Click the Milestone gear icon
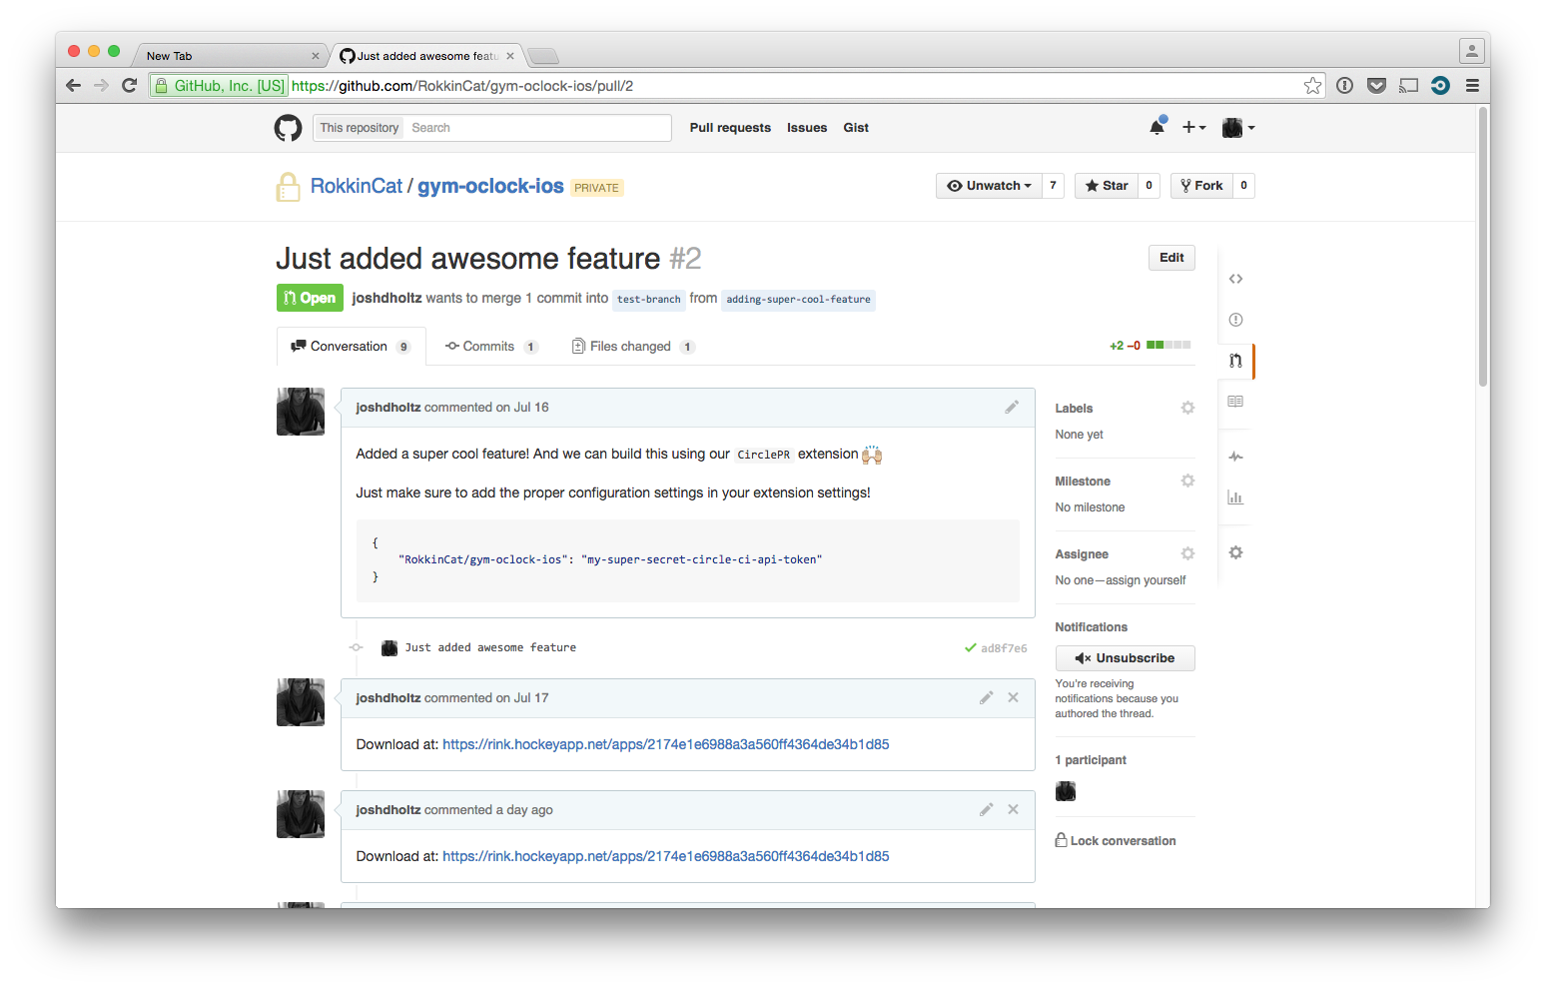Viewport: 1546px width, 988px height. coord(1187,481)
